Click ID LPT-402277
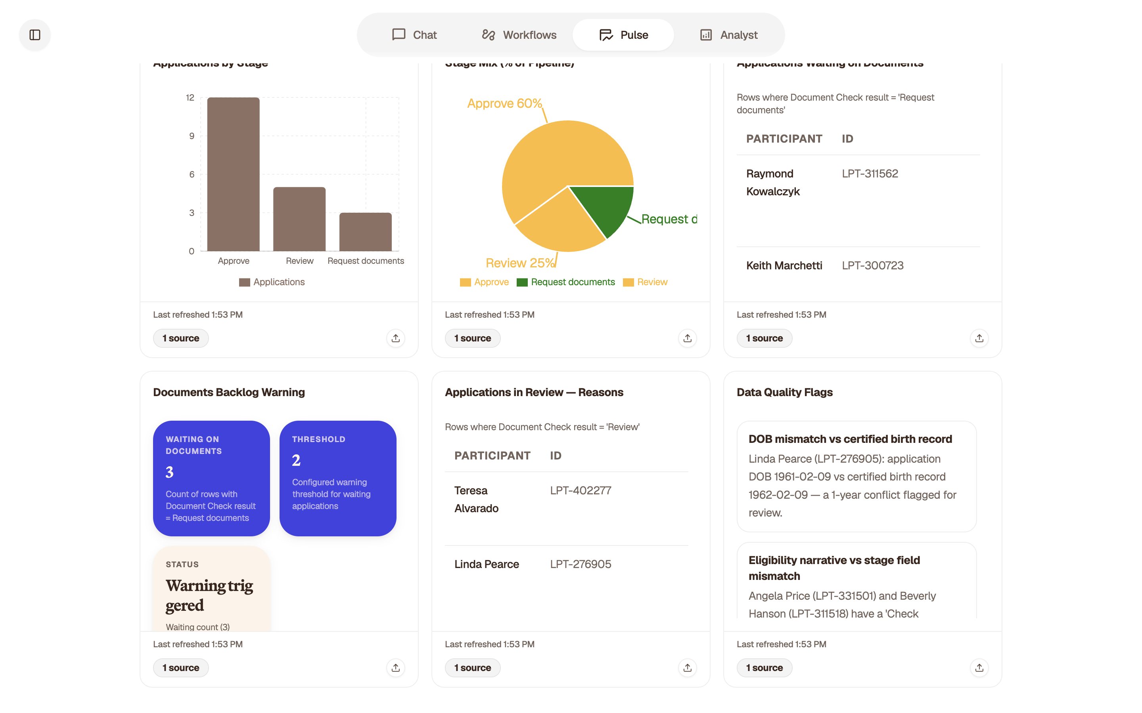Image resolution: width=1142 pixels, height=713 pixels. [x=581, y=490]
